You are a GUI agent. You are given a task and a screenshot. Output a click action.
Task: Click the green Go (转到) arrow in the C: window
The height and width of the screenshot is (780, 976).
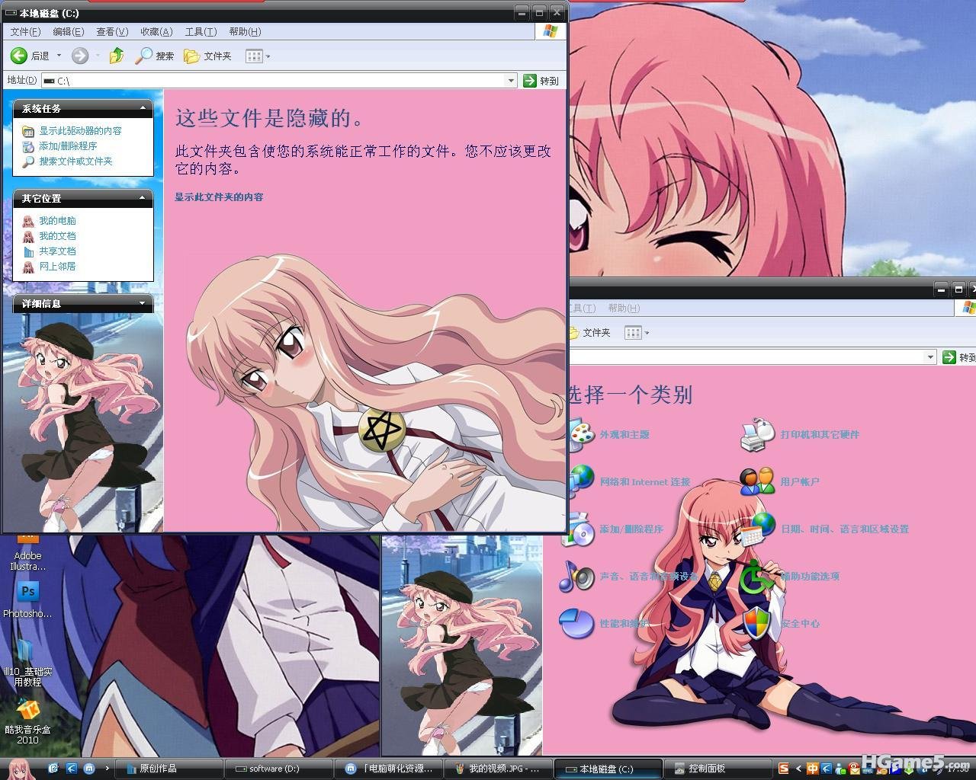click(530, 80)
